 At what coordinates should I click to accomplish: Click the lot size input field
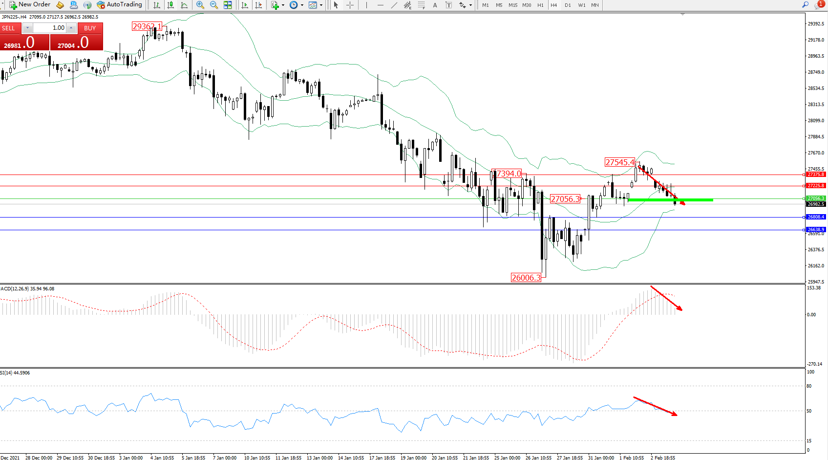pos(50,28)
